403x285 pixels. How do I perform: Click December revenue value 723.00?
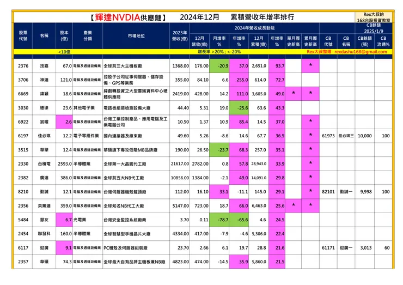(x=201, y=206)
